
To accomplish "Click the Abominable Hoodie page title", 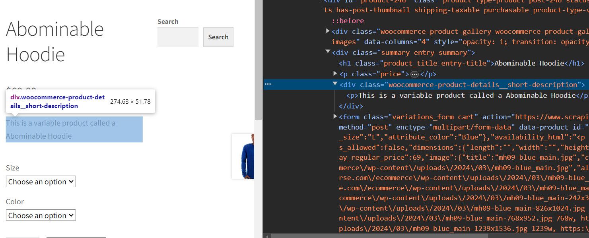I will tap(55, 41).
